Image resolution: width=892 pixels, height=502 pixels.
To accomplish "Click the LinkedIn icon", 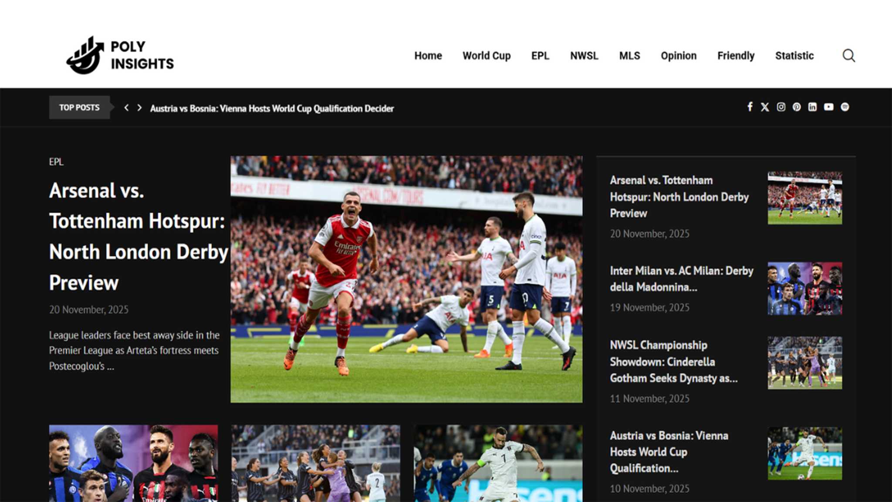I will click(812, 107).
